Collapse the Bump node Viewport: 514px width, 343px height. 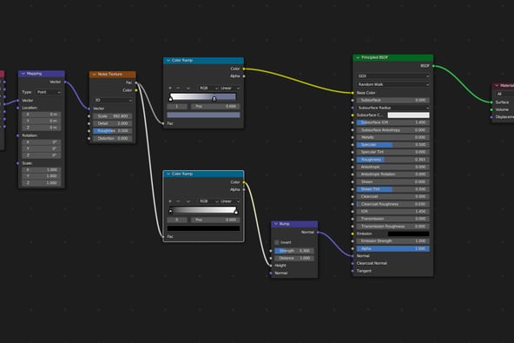[x=276, y=224]
